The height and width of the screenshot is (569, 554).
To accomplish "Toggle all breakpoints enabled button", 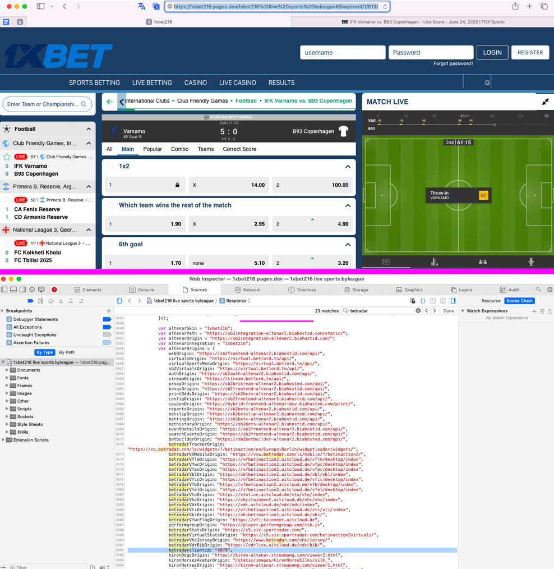I will point(30,301).
